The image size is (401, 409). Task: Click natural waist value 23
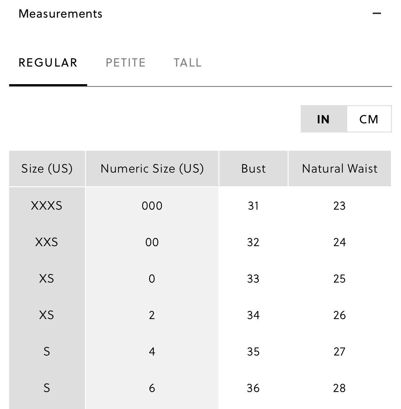339,206
